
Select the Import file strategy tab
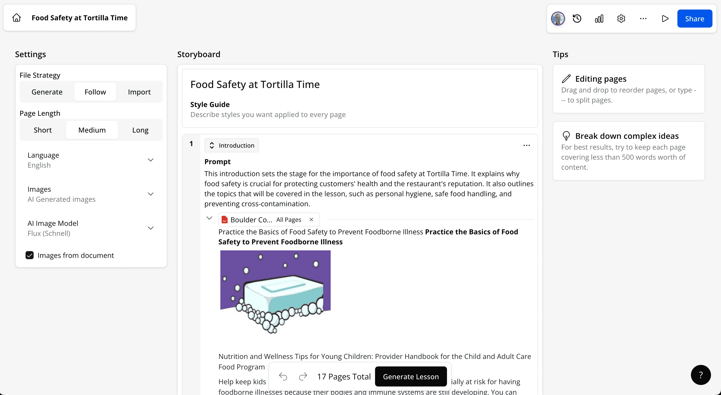tap(139, 92)
